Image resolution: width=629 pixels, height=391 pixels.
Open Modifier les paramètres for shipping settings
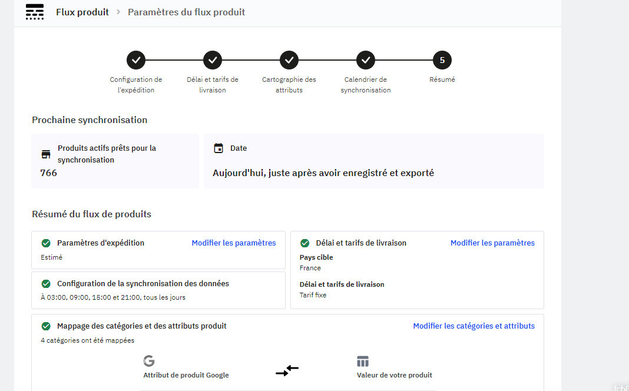(234, 243)
